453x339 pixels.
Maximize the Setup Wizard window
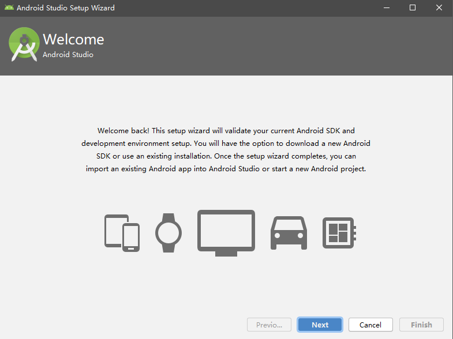point(413,8)
